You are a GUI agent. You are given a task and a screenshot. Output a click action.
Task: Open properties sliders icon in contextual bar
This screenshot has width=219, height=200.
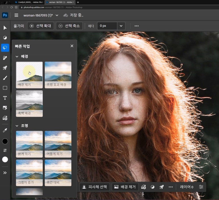pos(201,187)
